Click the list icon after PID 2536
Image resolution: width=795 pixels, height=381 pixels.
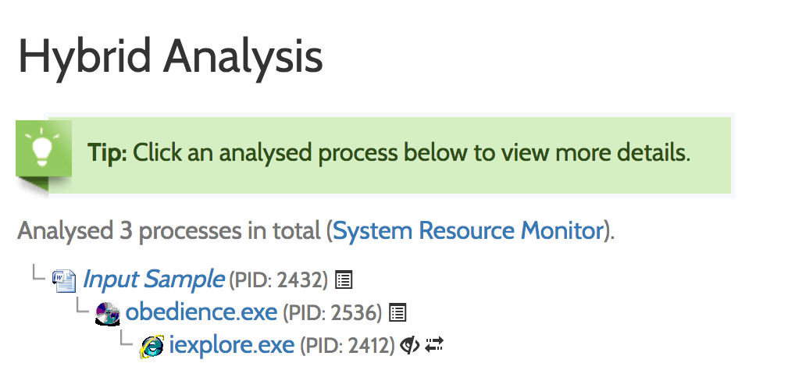[397, 313]
